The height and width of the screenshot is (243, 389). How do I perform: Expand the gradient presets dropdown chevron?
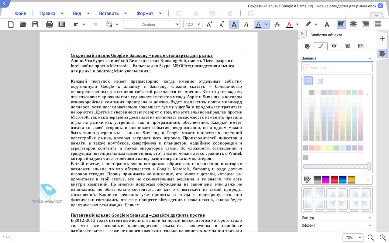pyautogui.click(x=369, y=180)
